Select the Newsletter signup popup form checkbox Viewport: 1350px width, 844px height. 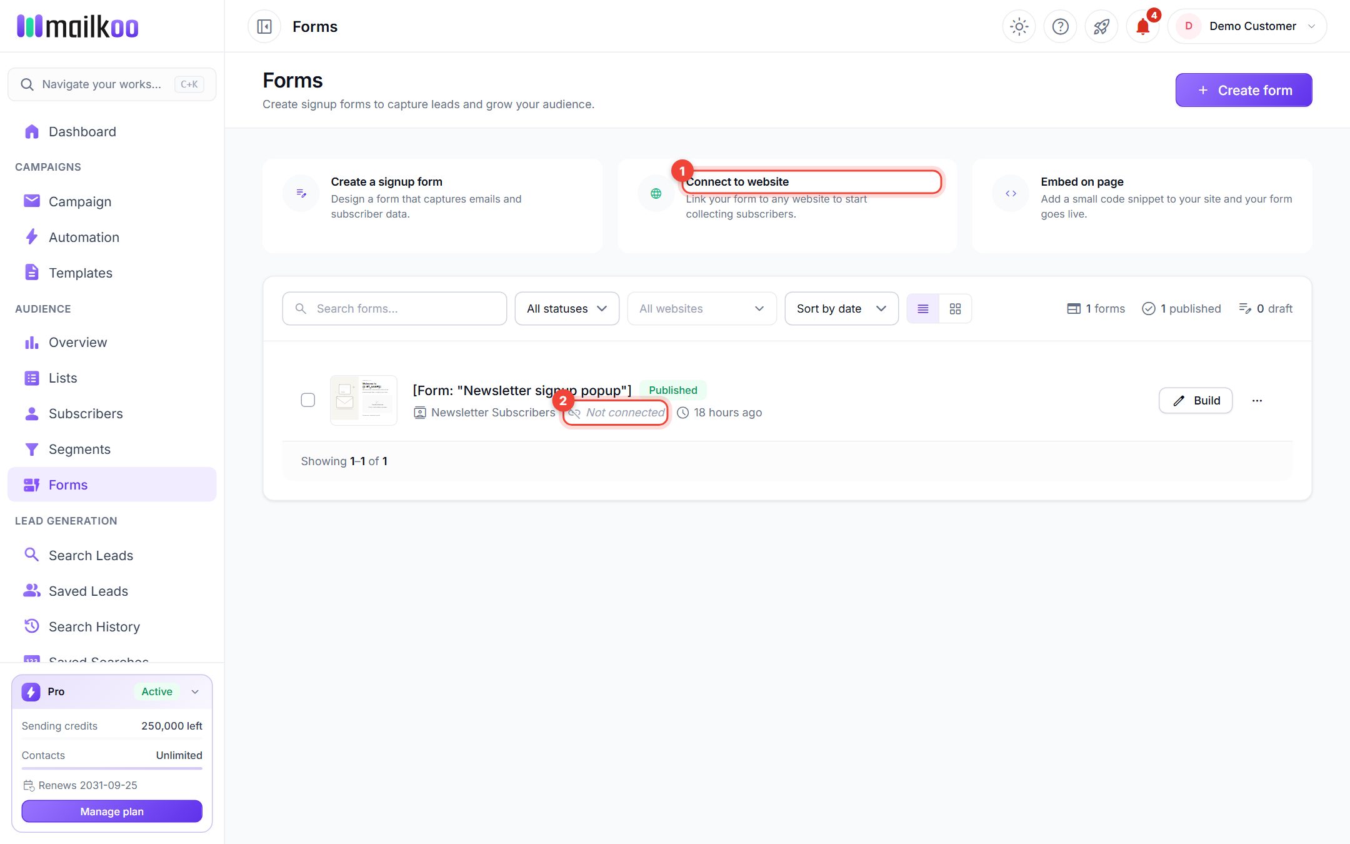point(307,399)
